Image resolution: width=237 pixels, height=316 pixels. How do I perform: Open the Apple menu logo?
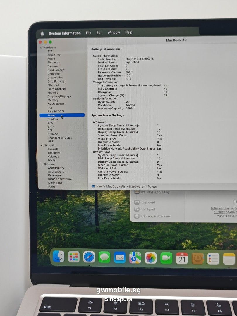pos(42,34)
